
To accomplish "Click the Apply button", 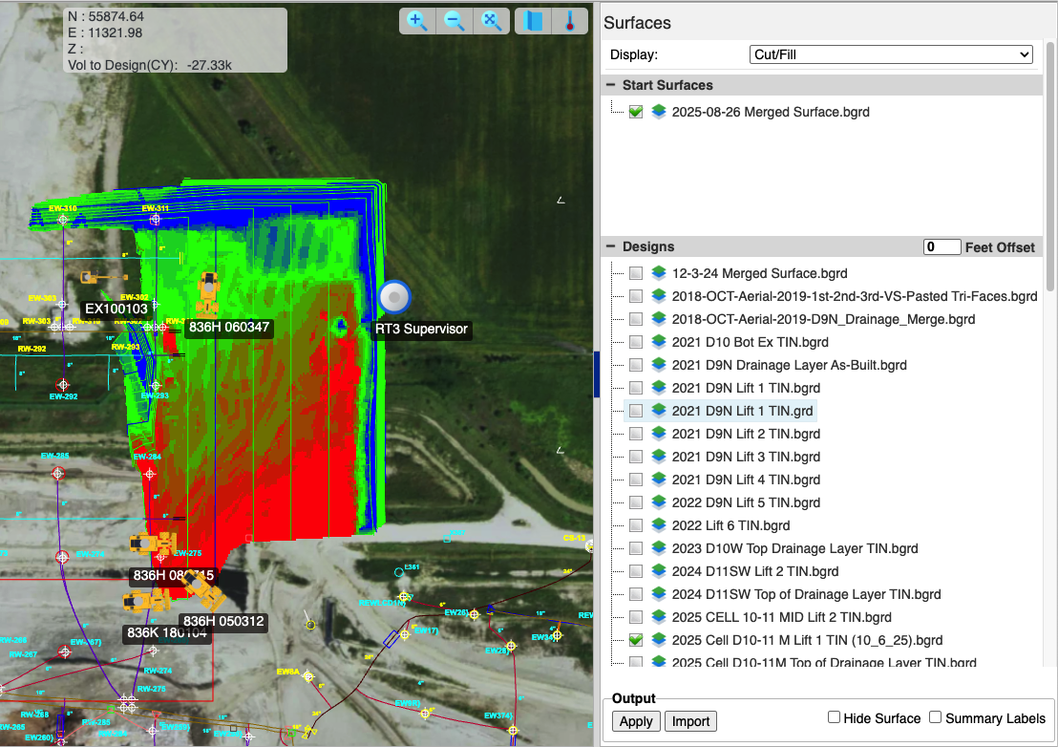I will pos(636,720).
